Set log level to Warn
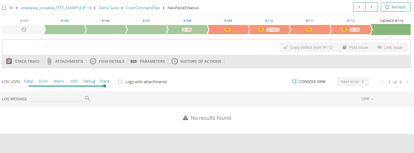This screenshot has height=153, width=414. [59, 81]
